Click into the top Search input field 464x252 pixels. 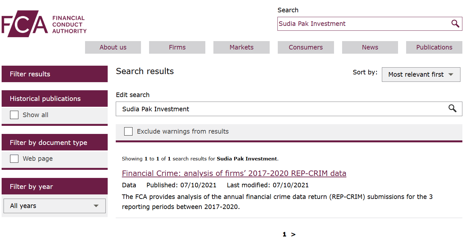point(362,24)
